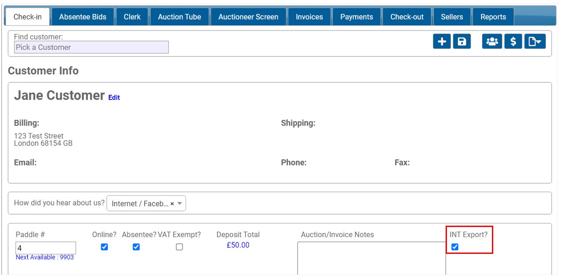
Task: Click the £50.00 deposit total link
Action: 238,245
